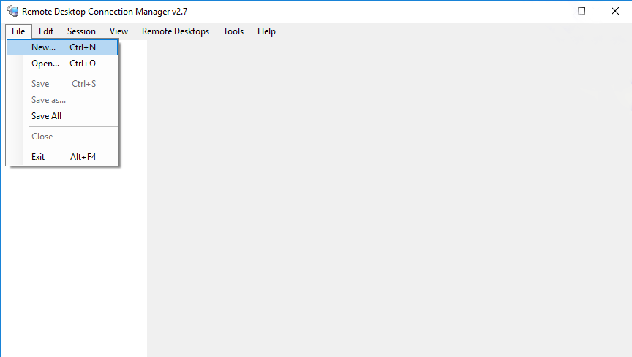Click the greyed-out Save as... entry

click(x=62, y=100)
